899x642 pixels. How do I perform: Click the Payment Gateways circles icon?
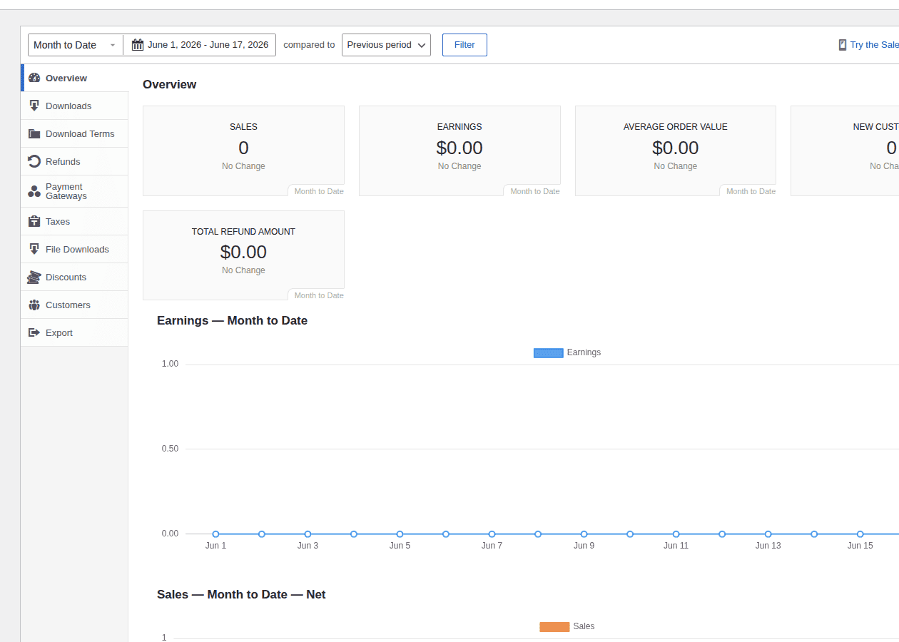pos(34,191)
